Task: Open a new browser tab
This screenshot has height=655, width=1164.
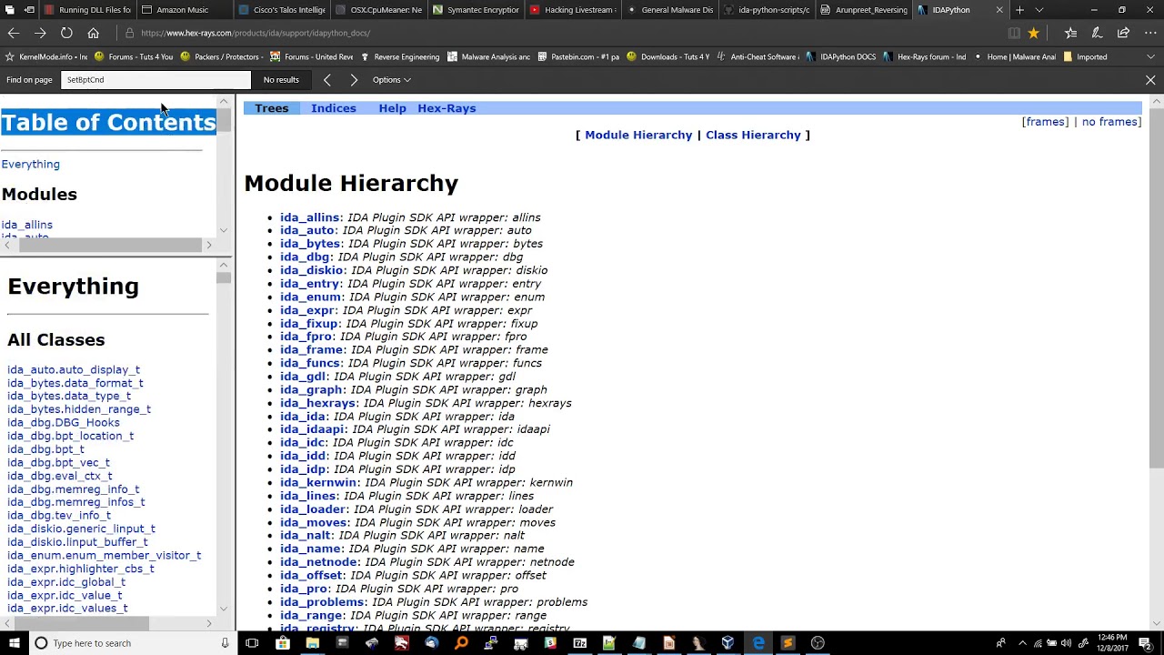Action: pyautogui.click(x=1019, y=10)
